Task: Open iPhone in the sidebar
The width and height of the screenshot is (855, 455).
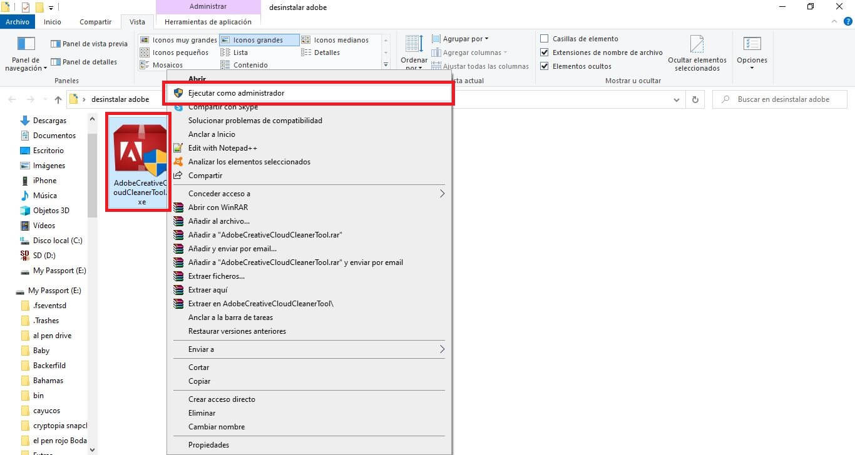Action: (x=44, y=181)
